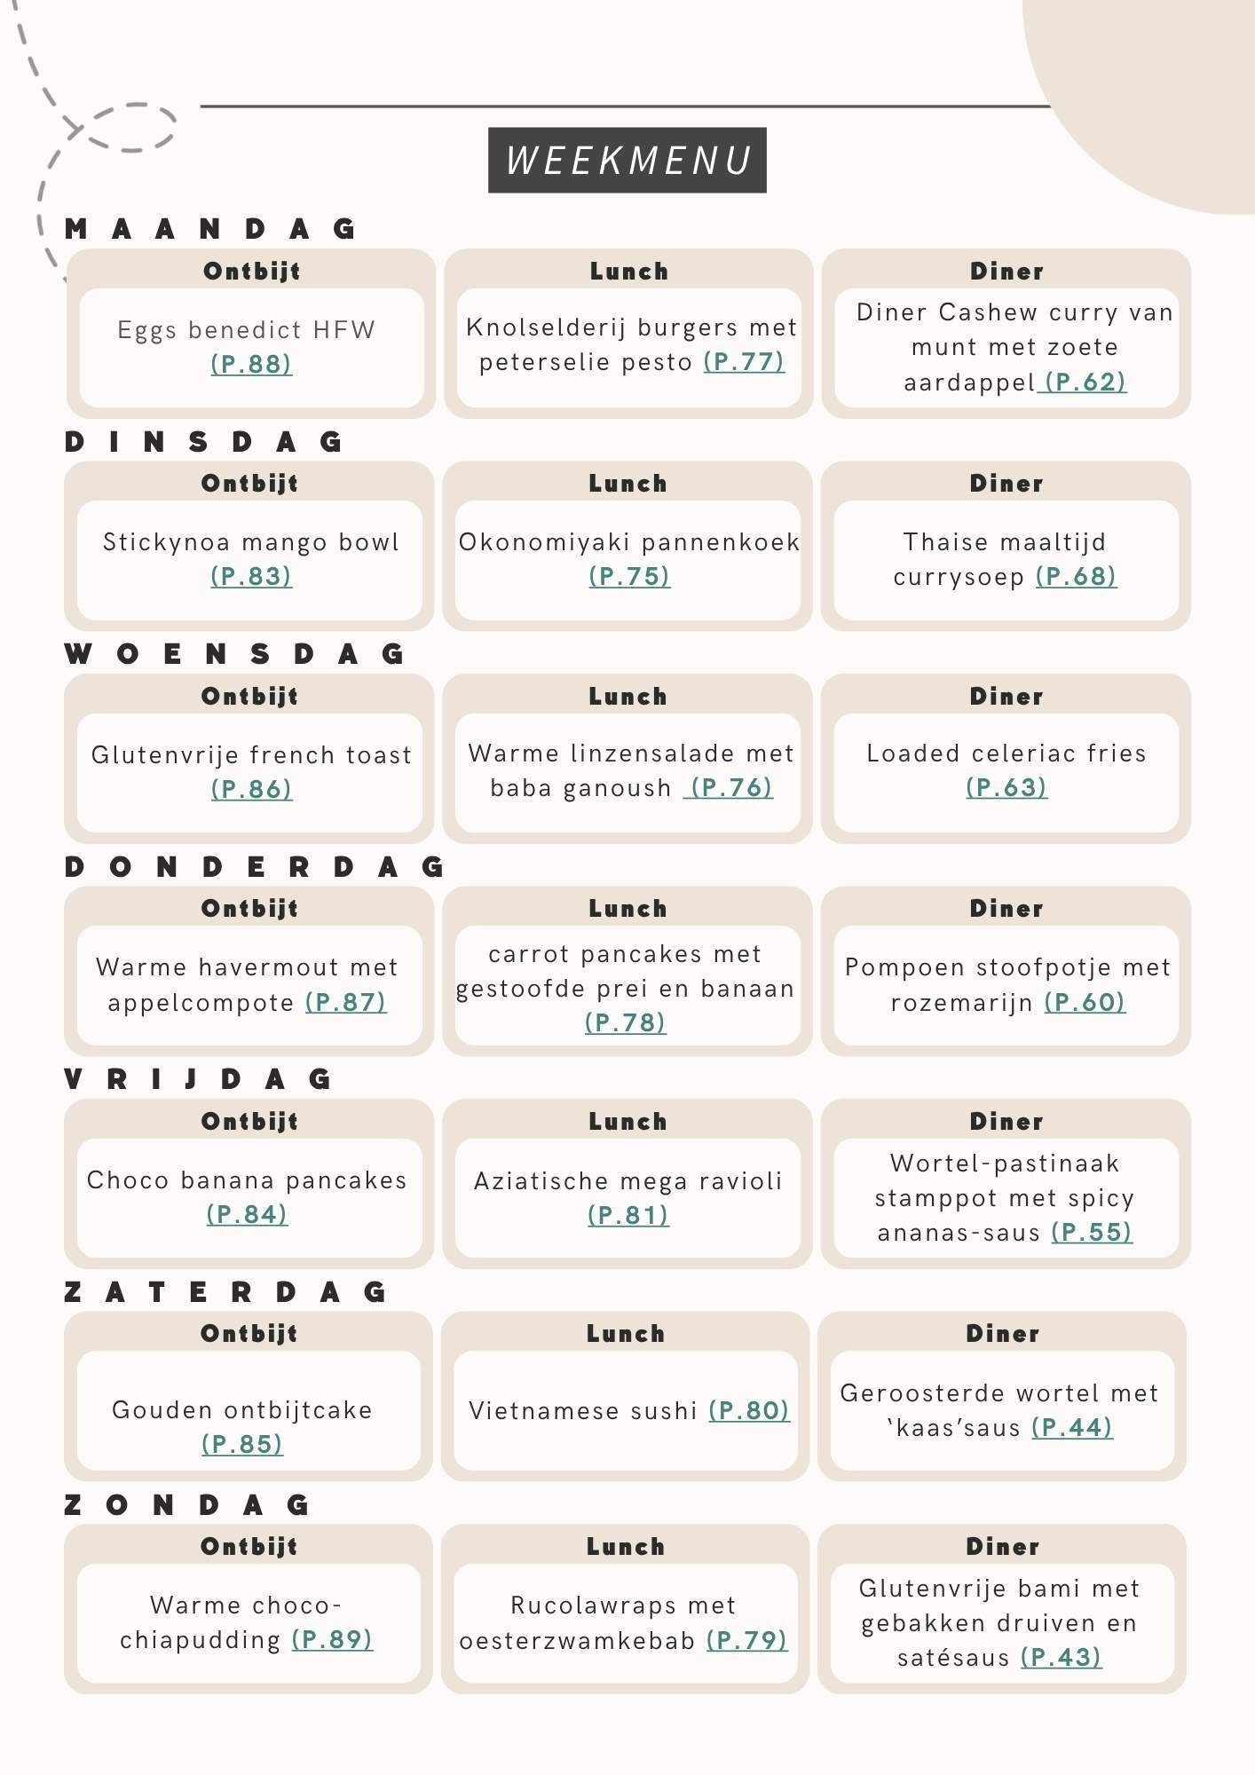Screen dimensions: 1255x1775
Task: Open P.63 Loaded celeriac fries link
Action: (1006, 788)
